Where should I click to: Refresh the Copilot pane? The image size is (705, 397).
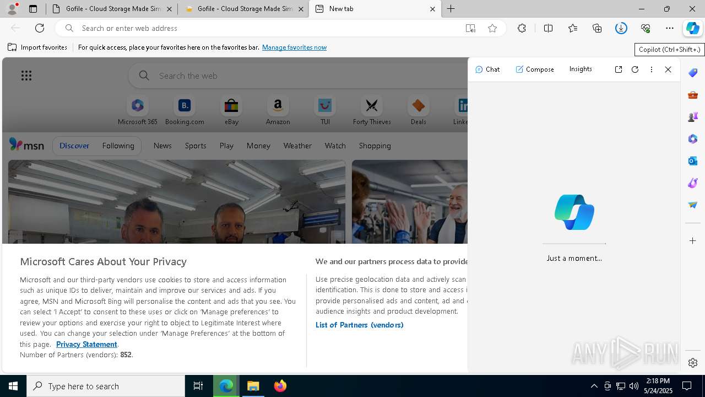pyautogui.click(x=635, y=69)
